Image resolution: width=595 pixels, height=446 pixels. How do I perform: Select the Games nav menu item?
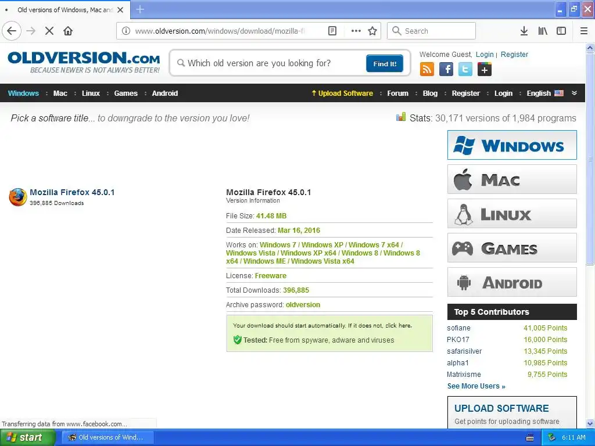pos(126,93)
